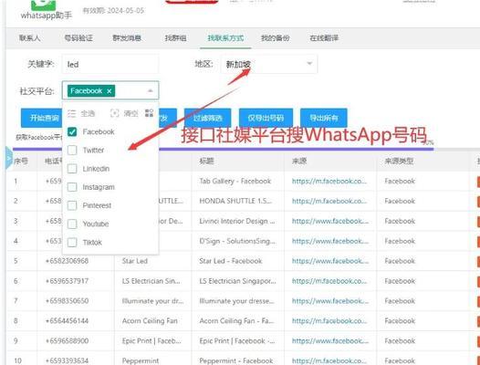
Task: Collapse the 社交平台 platform dropdown arrow
Action: point(150,91)
